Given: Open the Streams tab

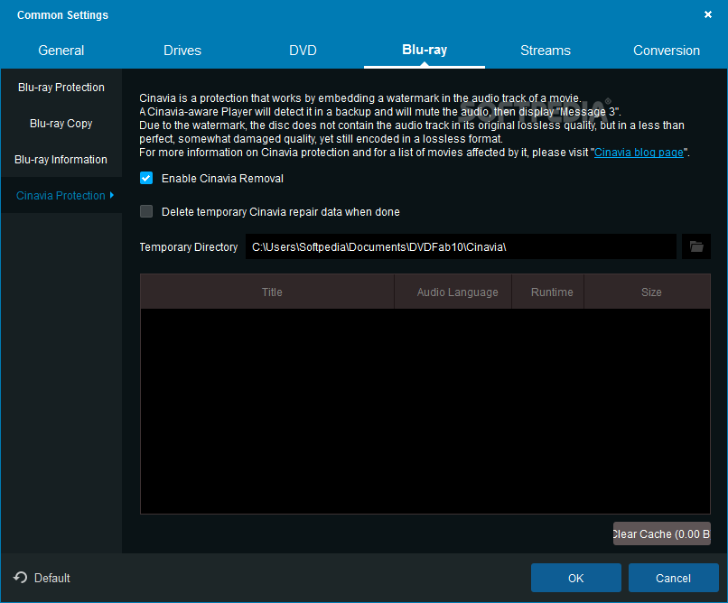Looking at the screenshot, I should (546, 50).
